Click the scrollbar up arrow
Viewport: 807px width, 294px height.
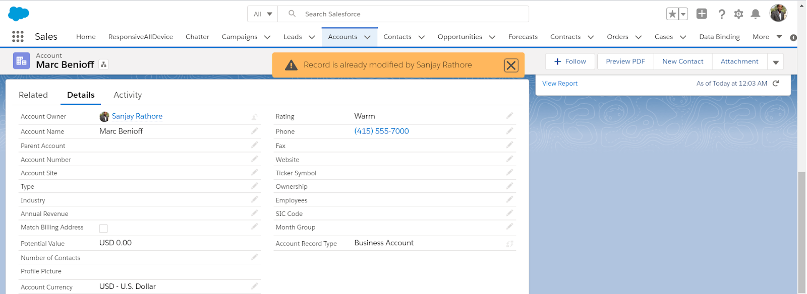click(801, 5)
